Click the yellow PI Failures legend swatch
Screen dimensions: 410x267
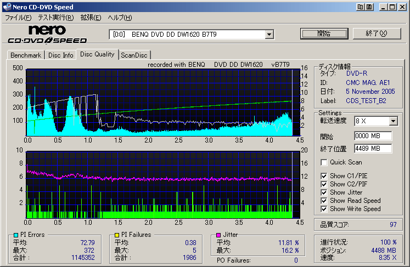116,235
